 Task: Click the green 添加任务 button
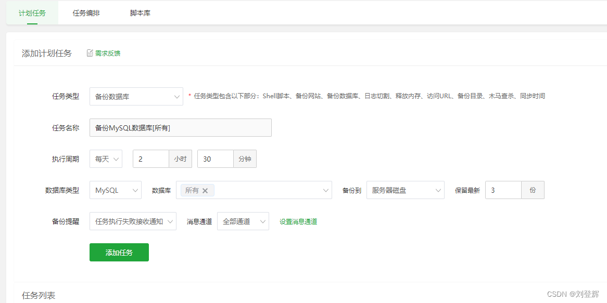click(119, 253)
